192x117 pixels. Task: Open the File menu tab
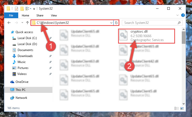11,15
